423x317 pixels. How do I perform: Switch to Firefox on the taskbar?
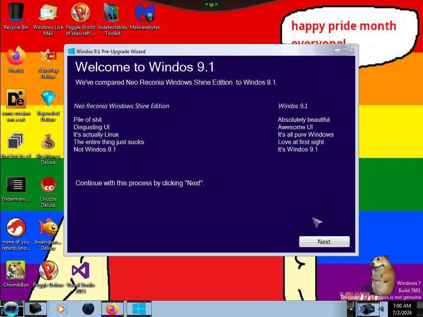[x=112, y=309]
